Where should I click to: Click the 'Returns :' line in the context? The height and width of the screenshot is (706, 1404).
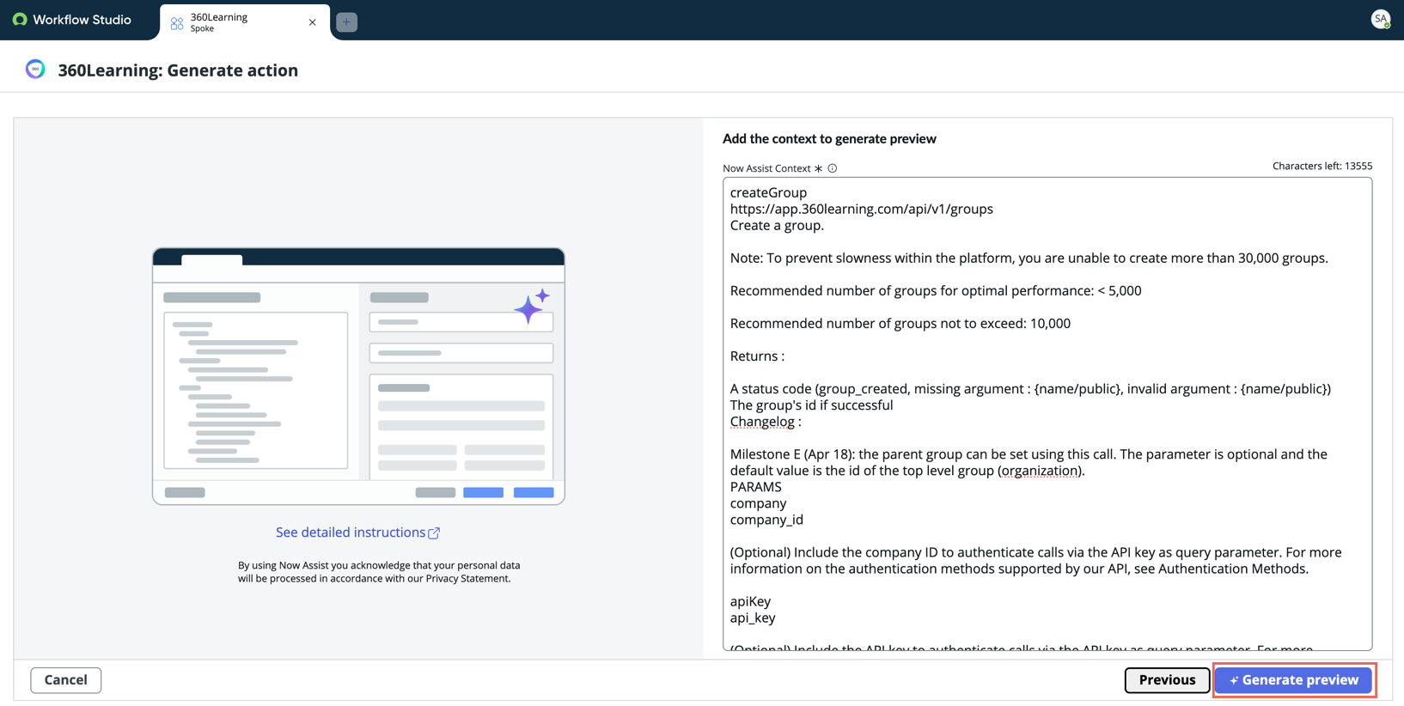(757, 356)
